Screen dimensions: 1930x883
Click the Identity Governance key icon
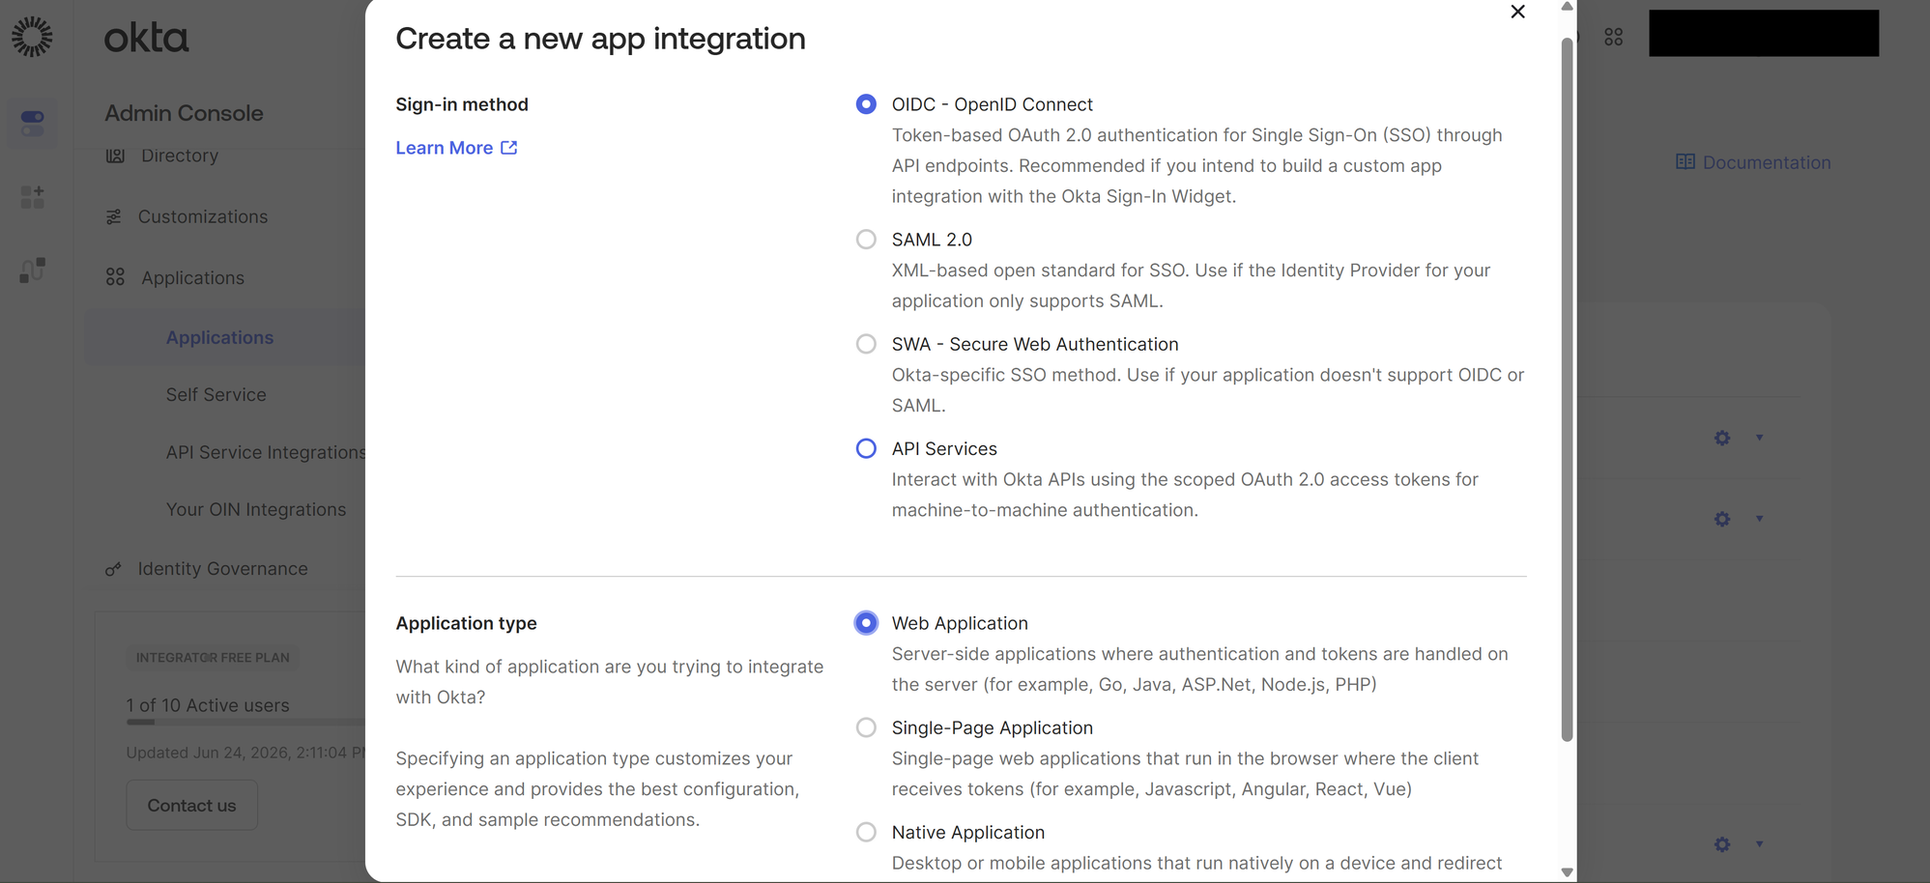[113, 569]
